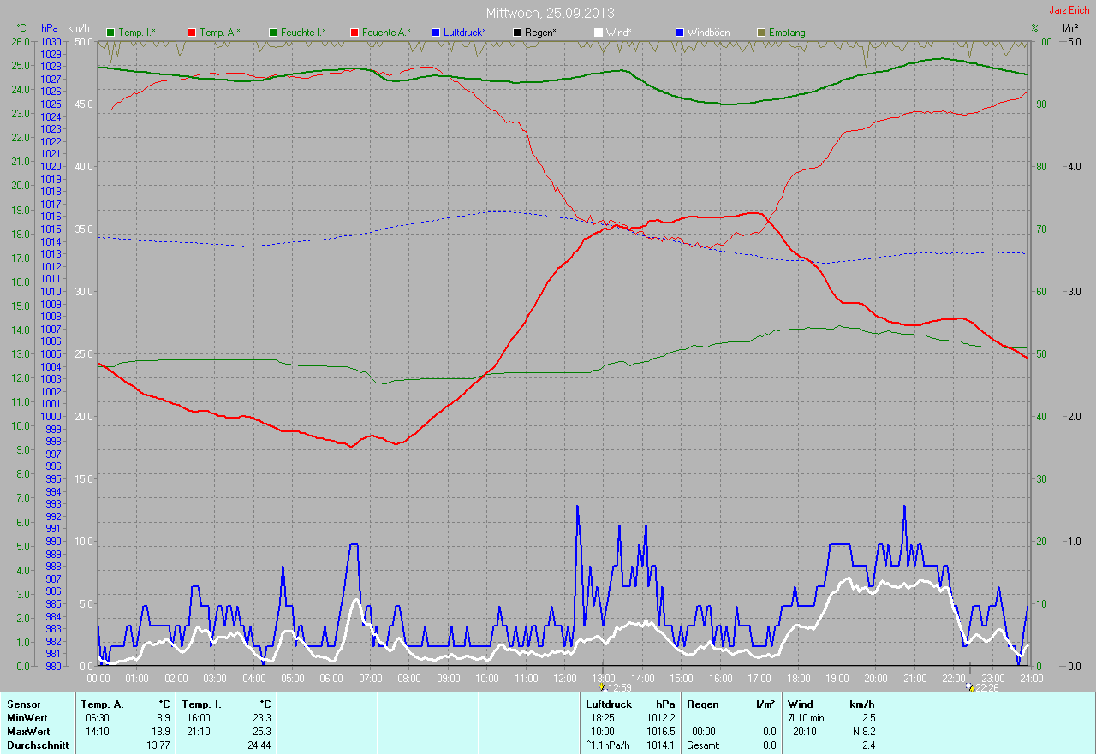
Task: Click the Durchschnitt row label
Action: 38,745
